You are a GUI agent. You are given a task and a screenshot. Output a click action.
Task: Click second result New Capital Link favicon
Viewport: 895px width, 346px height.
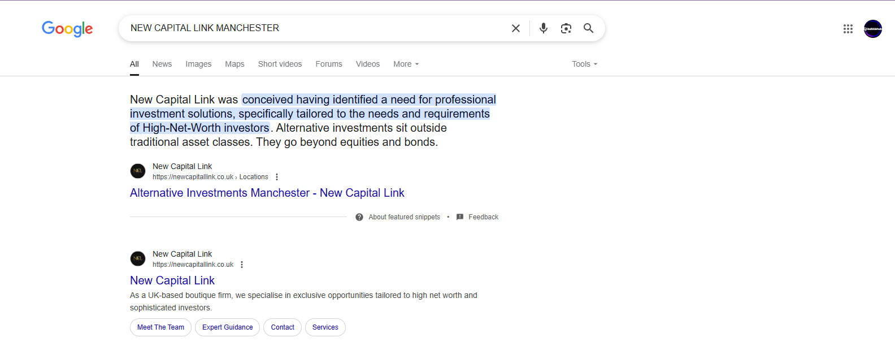138,259
